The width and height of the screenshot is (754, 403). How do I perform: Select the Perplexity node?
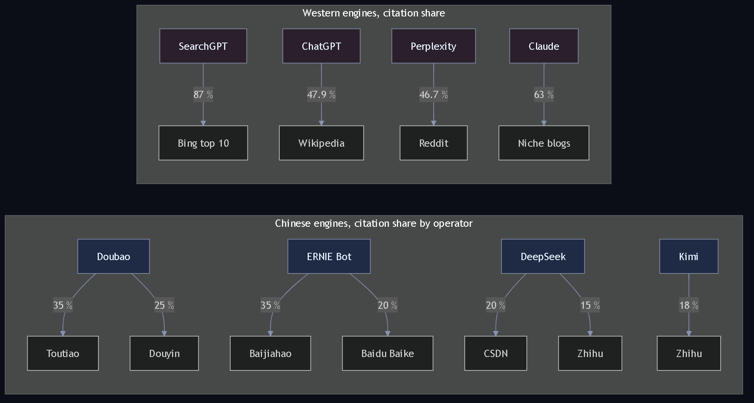point(434,46)
